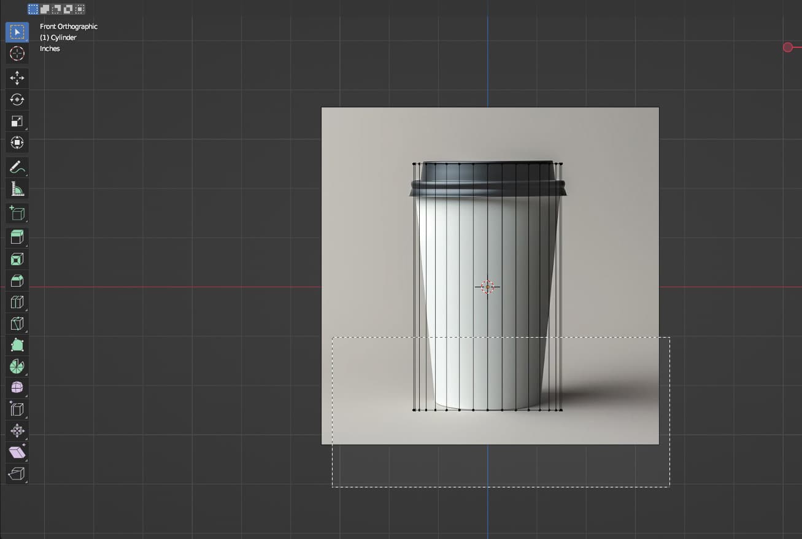Choose the Shrink/Fatten tool
Image resolution: width=802 pixels, height=539 pixels.
[x=17, y=431]
